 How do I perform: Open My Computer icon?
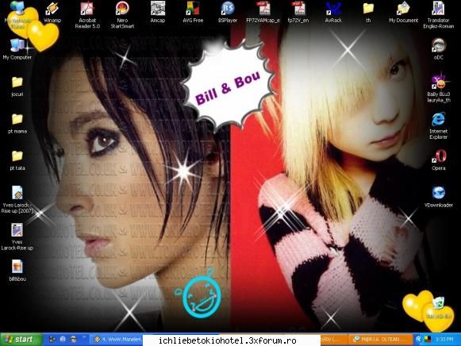17,49
